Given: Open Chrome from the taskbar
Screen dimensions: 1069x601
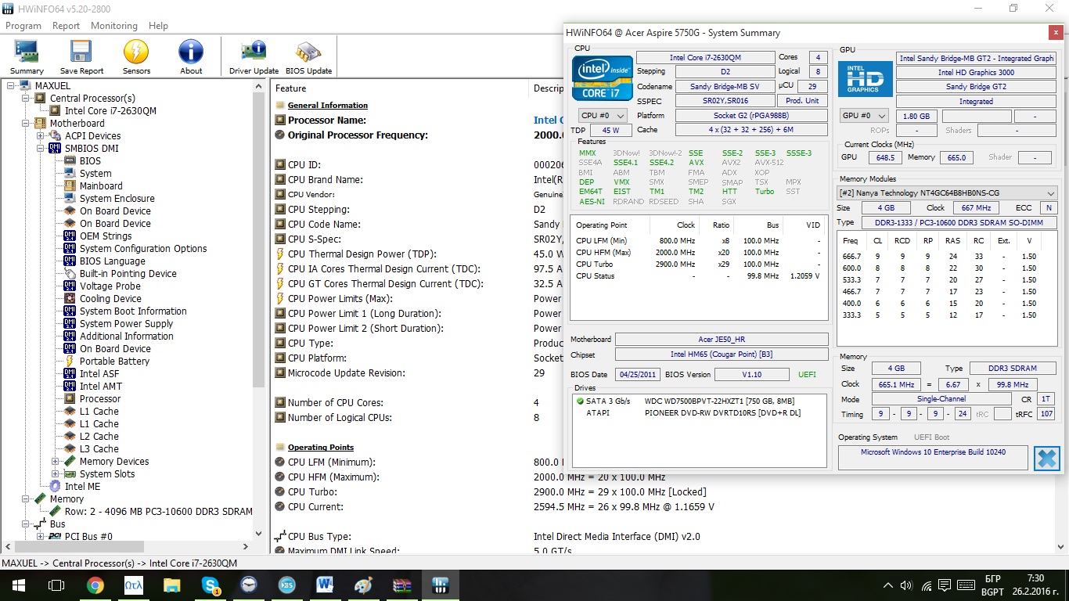Looking at the screenshot, I should point(95,585).
